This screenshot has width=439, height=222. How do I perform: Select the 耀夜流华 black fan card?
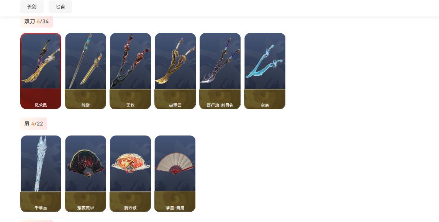(86, 174)
